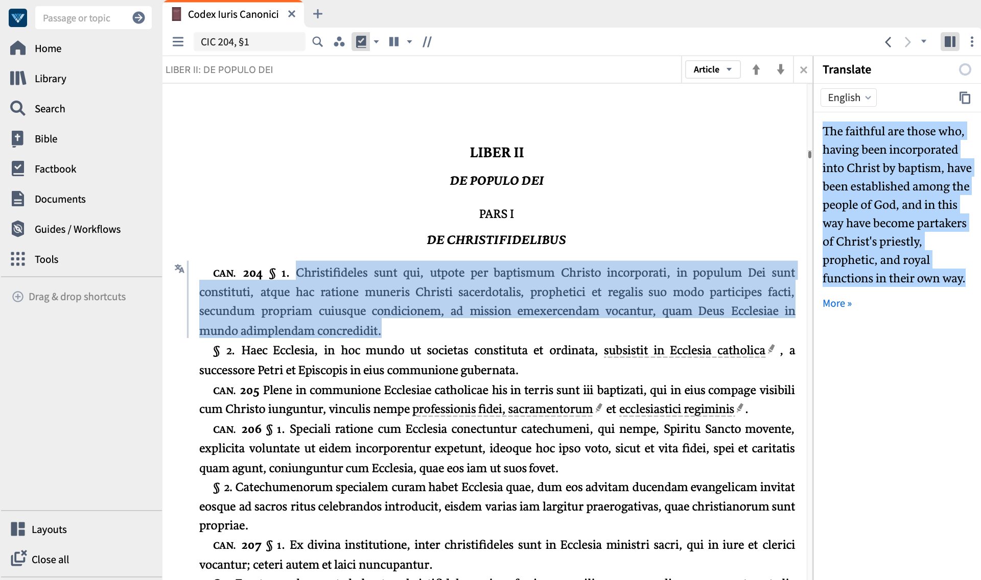
Task: Click the DE CHRISTIFIDELIBUS heading
Action: tap(496, 240)
